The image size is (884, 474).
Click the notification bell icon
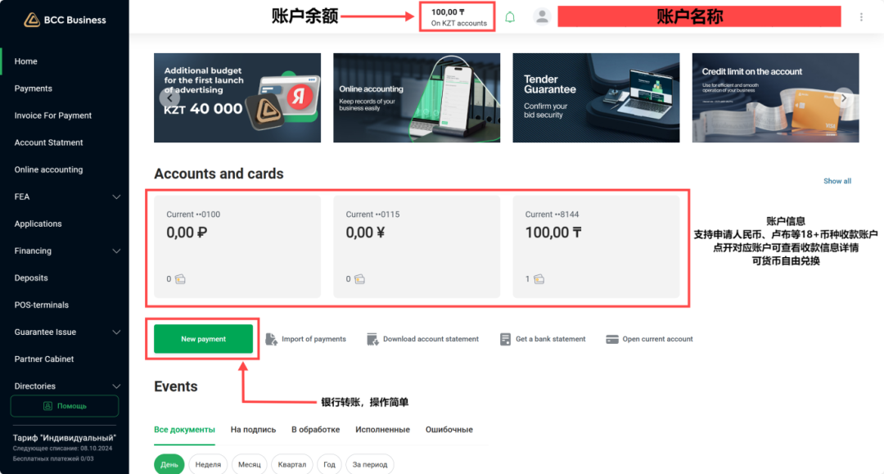click(x=510, y=17)
